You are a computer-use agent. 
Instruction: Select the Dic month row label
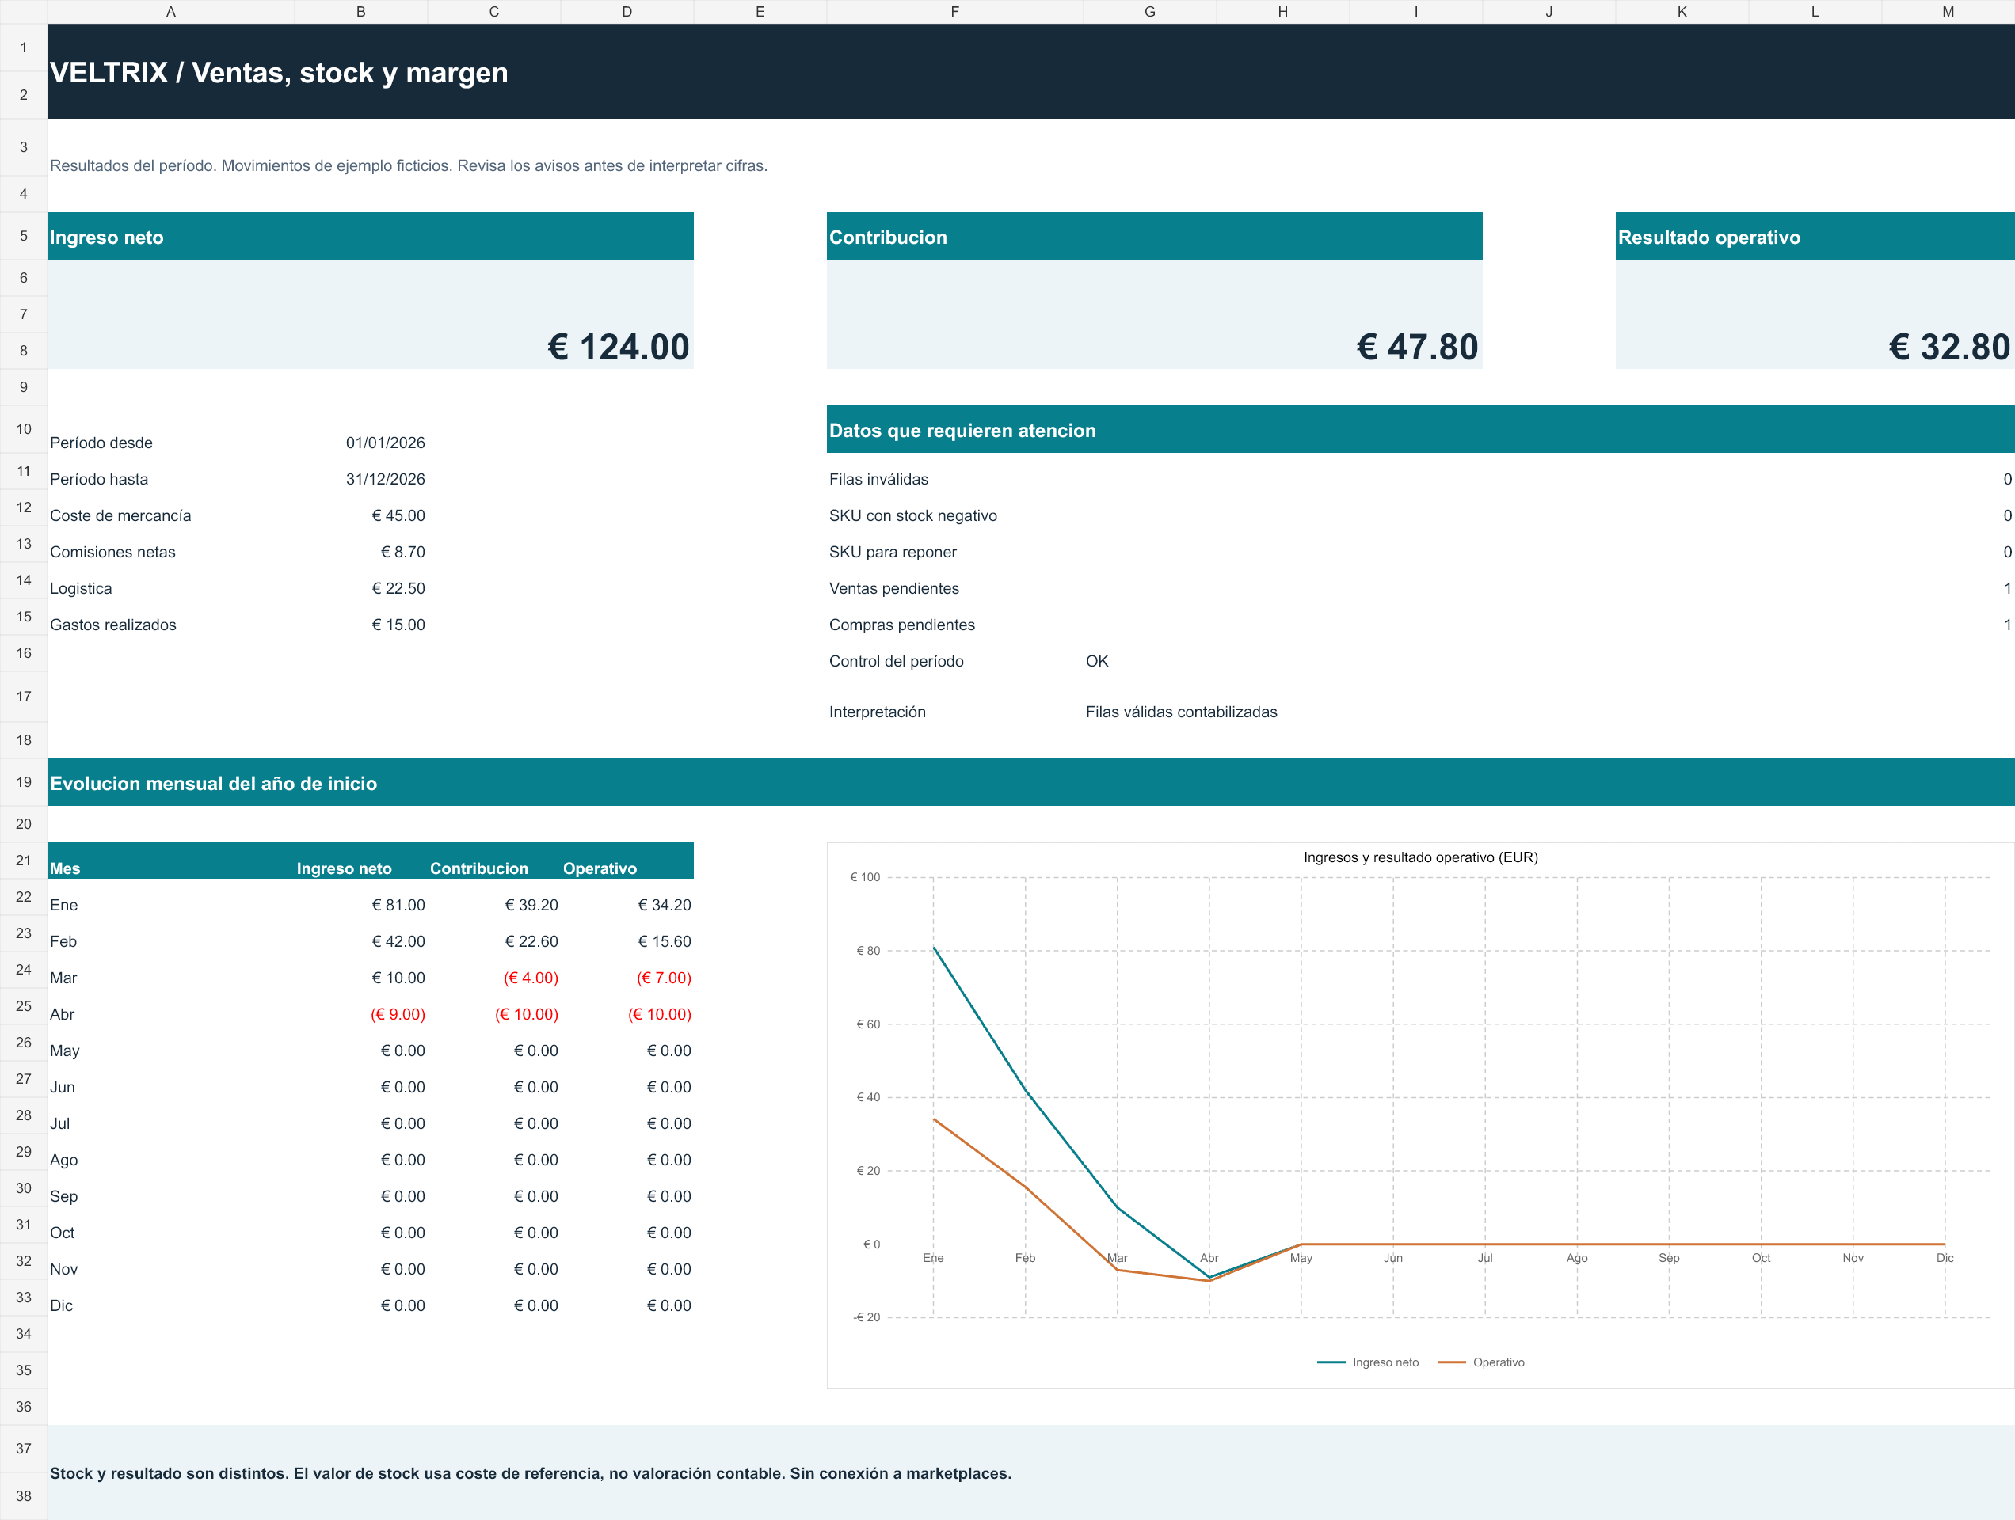coord(61,1306)
